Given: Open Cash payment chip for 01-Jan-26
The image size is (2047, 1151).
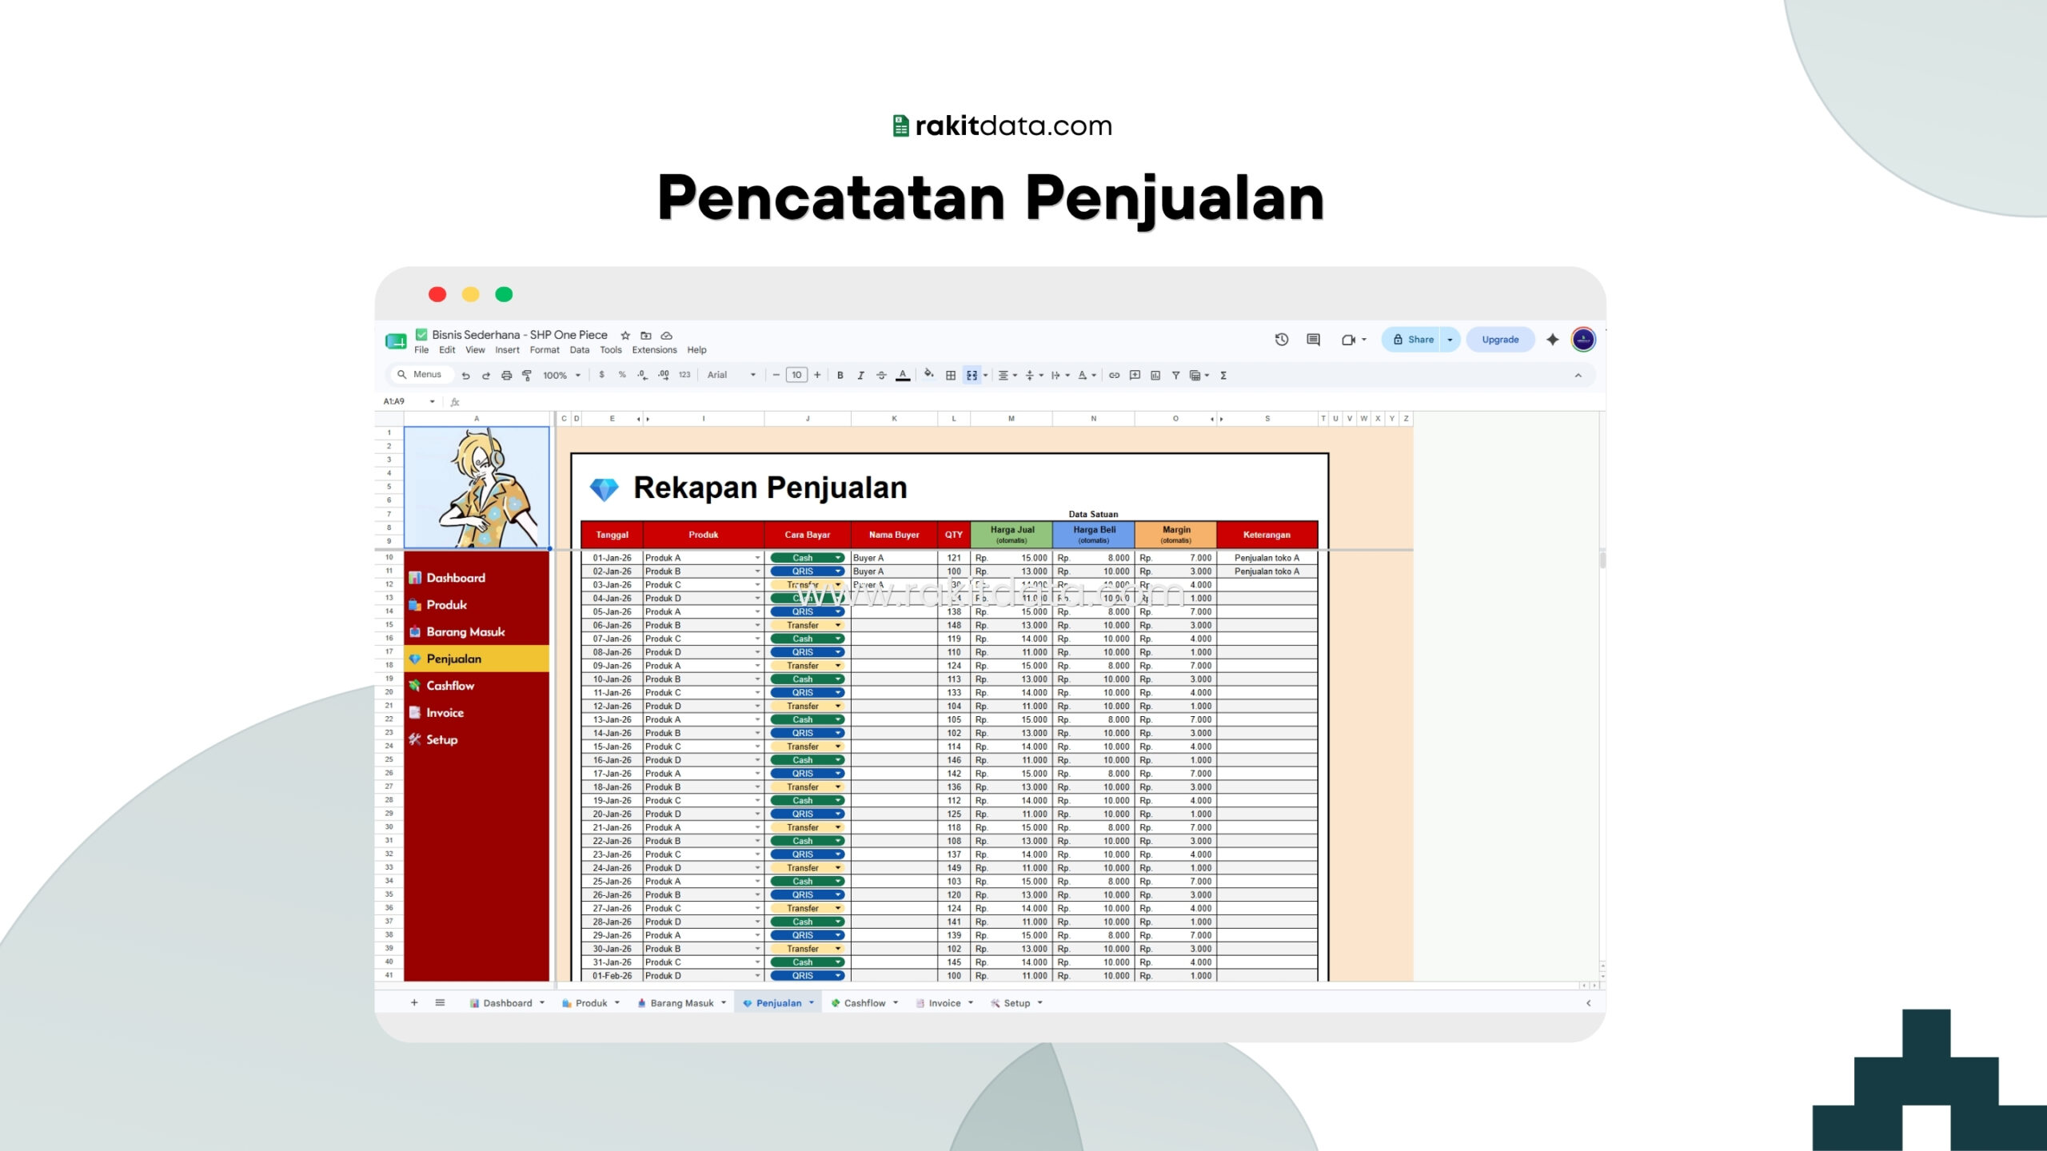Looking at the screenshot, I should [x=807, y=558].
